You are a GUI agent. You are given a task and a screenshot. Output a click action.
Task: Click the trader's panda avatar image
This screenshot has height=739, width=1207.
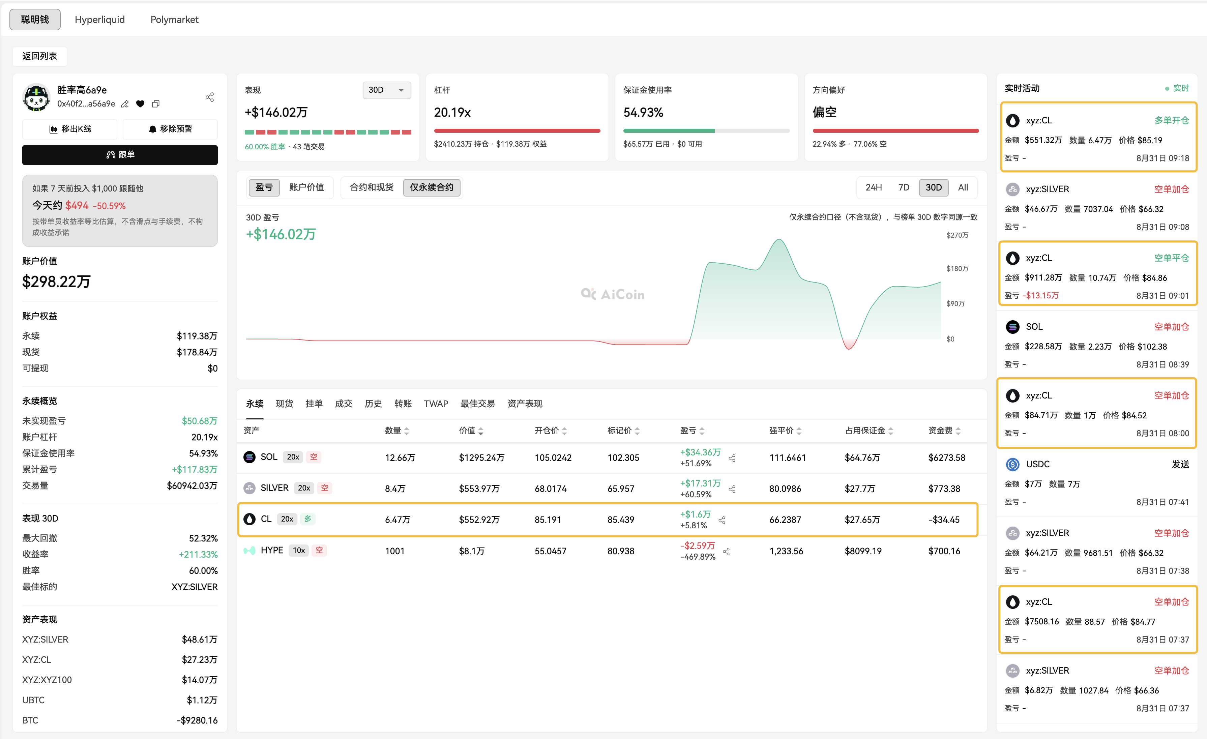(36, 97)
